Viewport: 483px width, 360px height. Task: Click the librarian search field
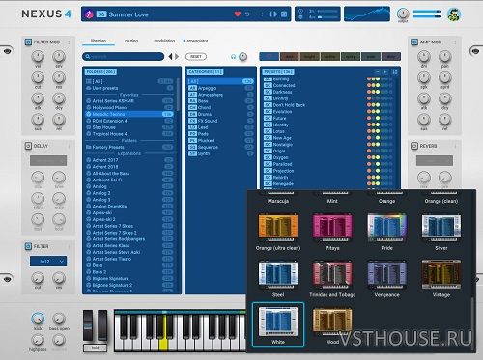123,57
